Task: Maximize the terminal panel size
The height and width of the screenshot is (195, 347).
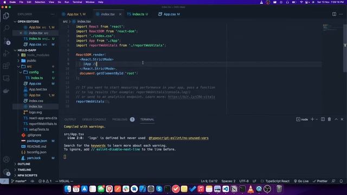Action: (x=336, y=119)
